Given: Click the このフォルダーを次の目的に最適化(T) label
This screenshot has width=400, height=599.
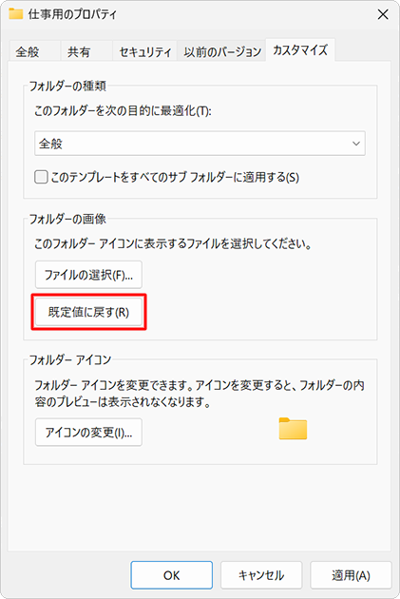Looking at the screenshot, I should pyautogui.click(x=123, y=111).
